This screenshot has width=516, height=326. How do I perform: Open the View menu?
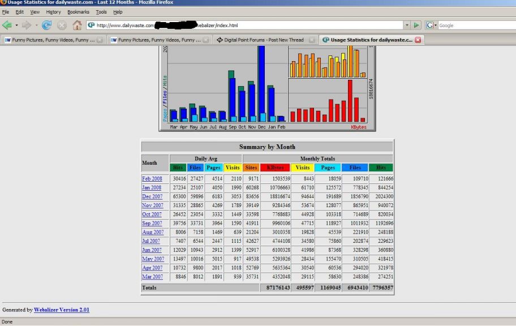35,12
